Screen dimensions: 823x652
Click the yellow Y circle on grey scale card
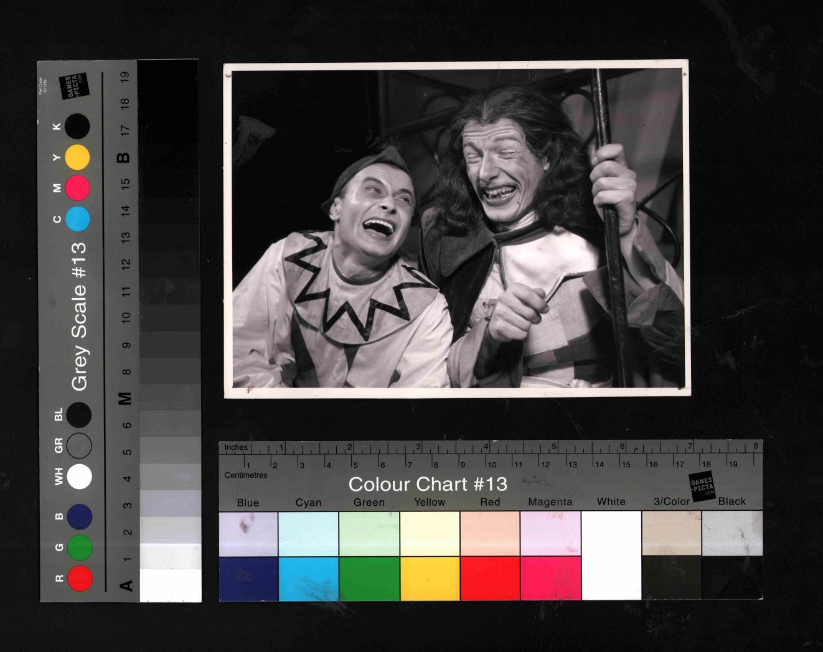click(77, 157)
